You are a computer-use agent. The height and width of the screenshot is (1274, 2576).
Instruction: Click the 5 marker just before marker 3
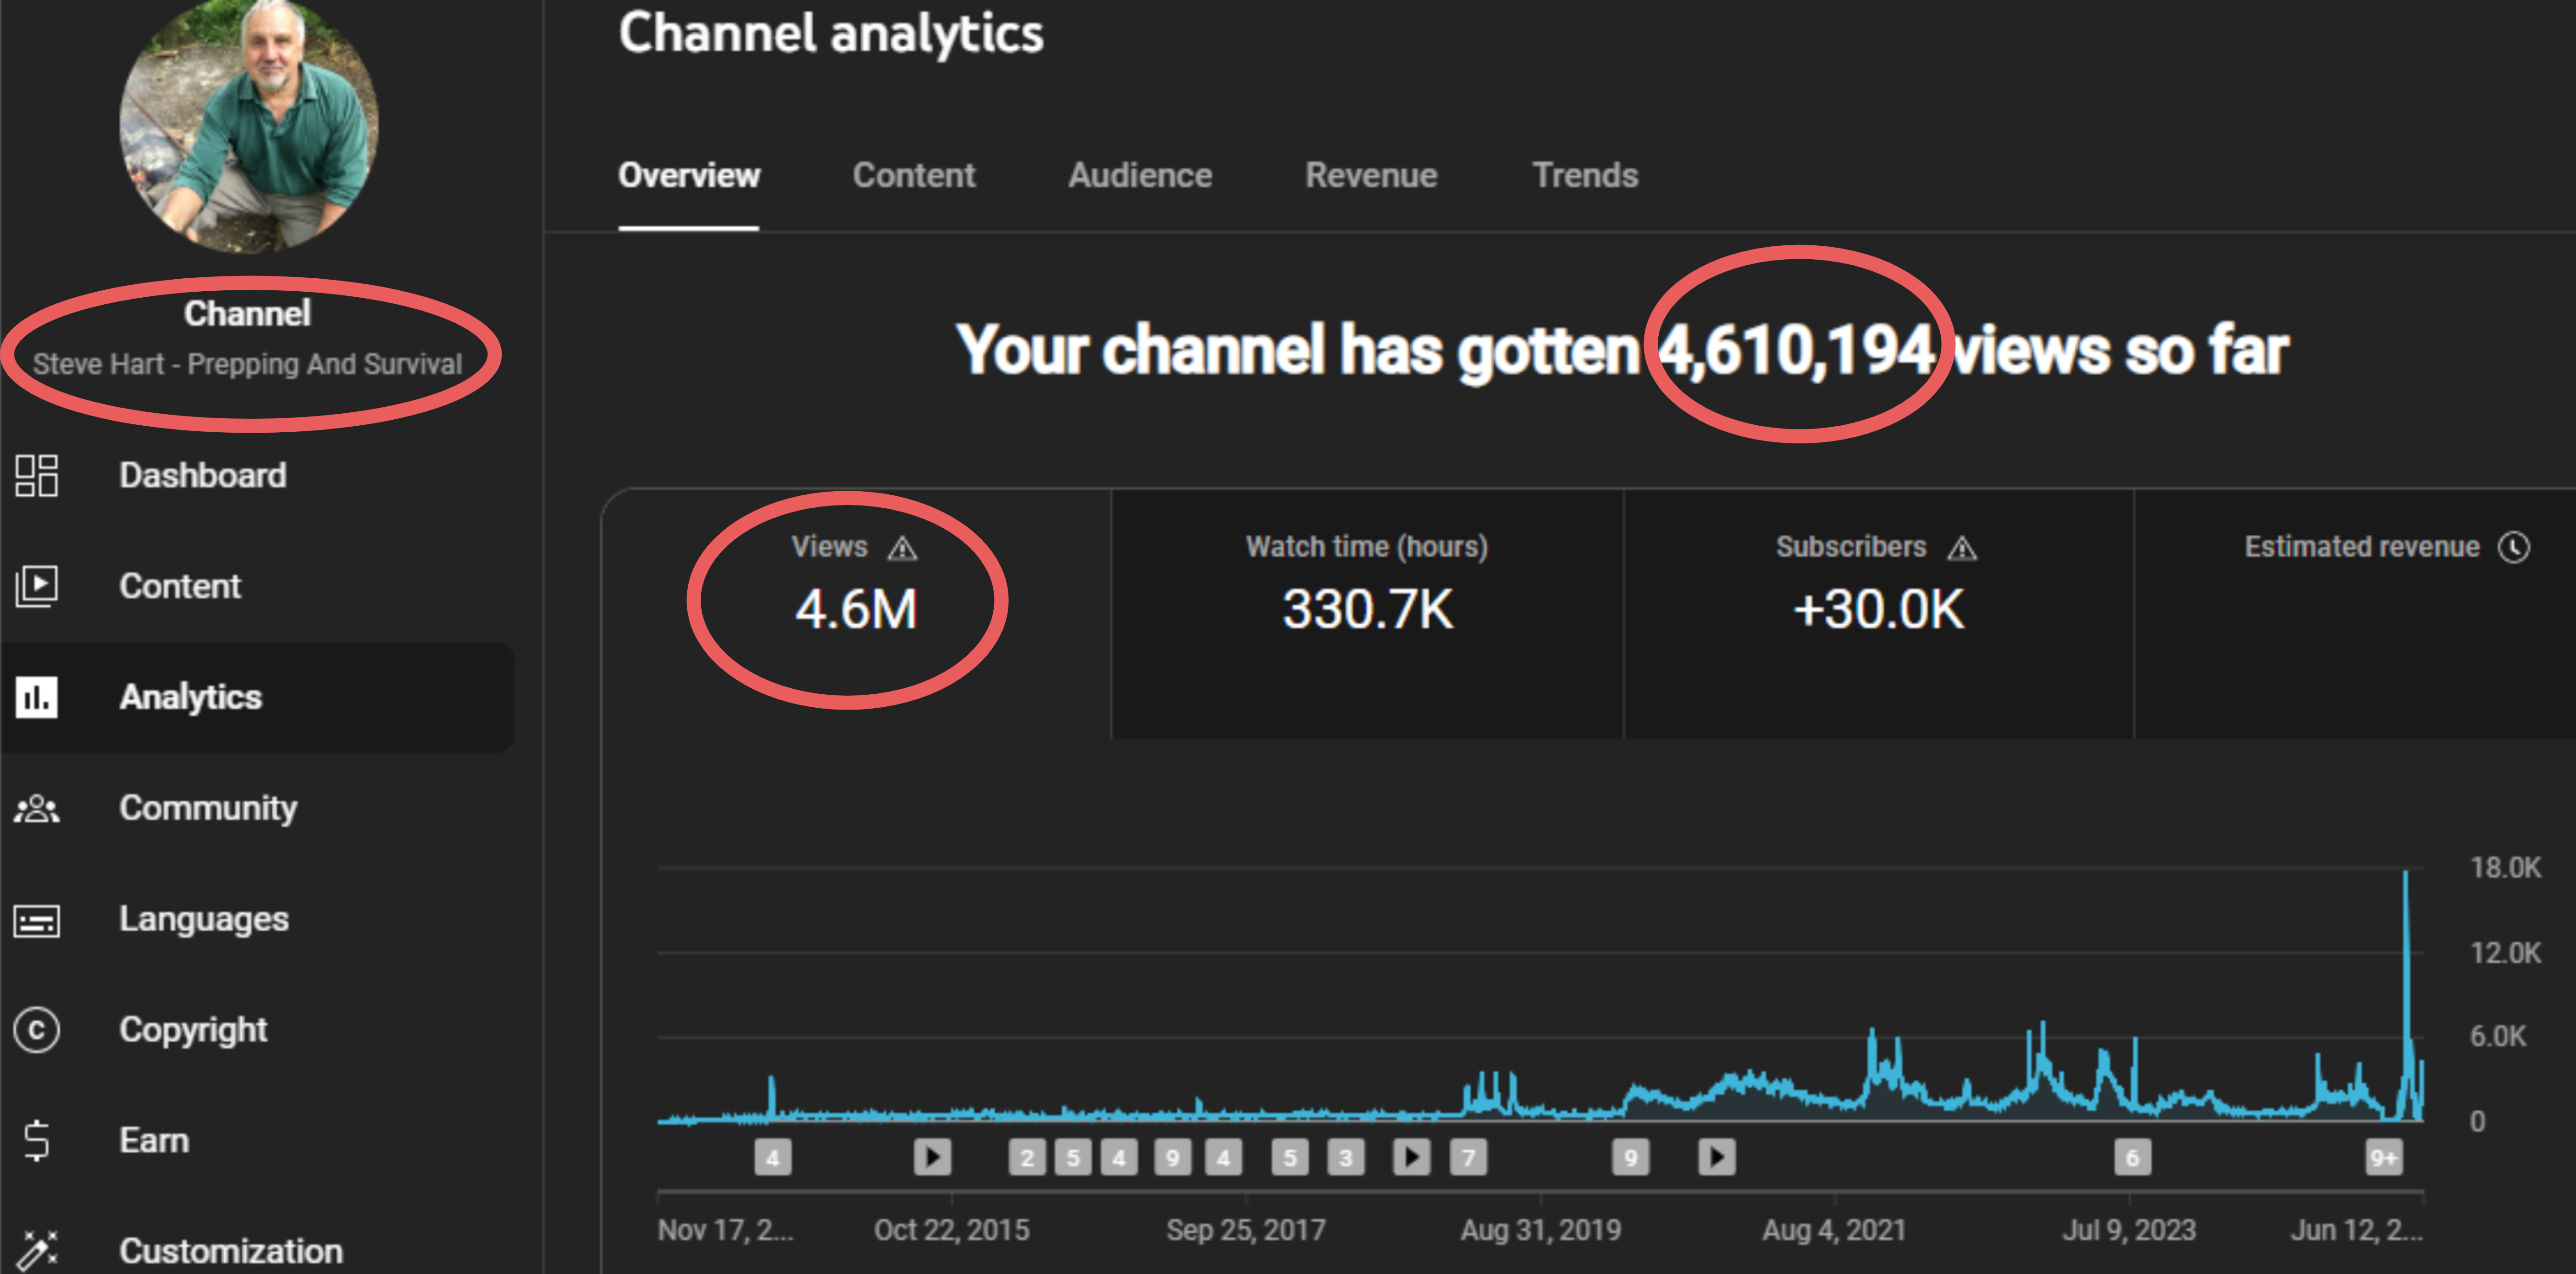tap(1290, 1158)
